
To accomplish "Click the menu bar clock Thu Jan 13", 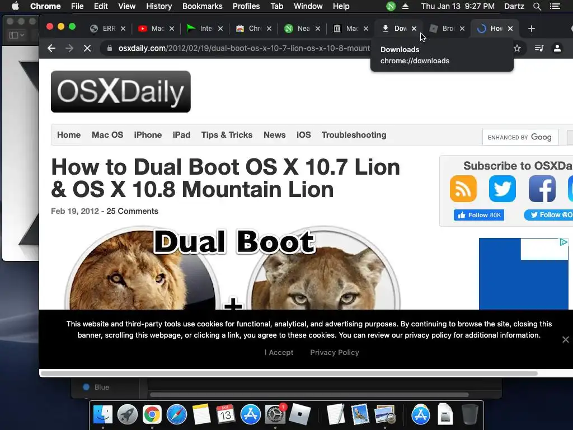I will click(x=458, y=6).
